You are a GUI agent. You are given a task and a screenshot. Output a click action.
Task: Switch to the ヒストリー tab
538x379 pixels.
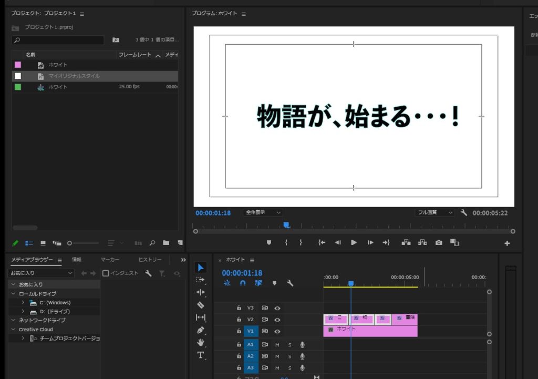[x=150, y=260]
